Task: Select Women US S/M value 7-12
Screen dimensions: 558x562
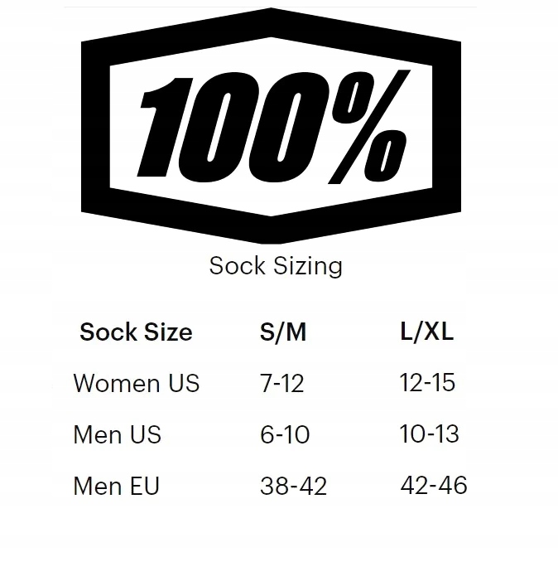Action: point(282,384)
